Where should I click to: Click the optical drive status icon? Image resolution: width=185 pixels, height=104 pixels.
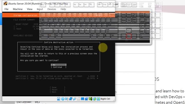(x=63, y=99)
